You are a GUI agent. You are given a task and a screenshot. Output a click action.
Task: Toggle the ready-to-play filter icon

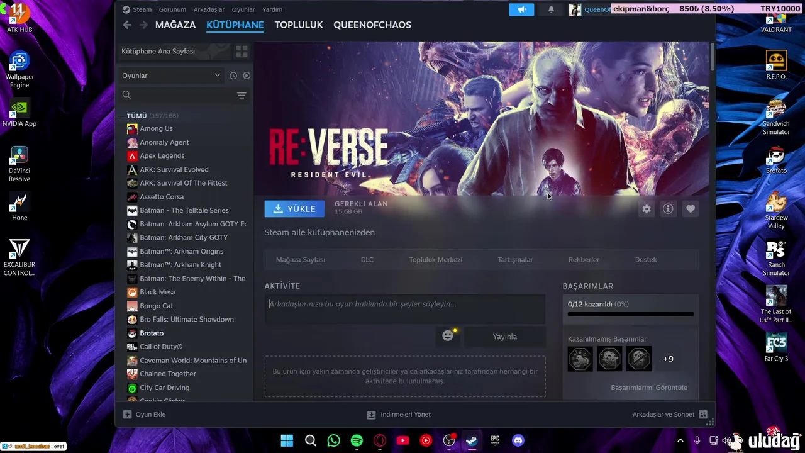247,75
